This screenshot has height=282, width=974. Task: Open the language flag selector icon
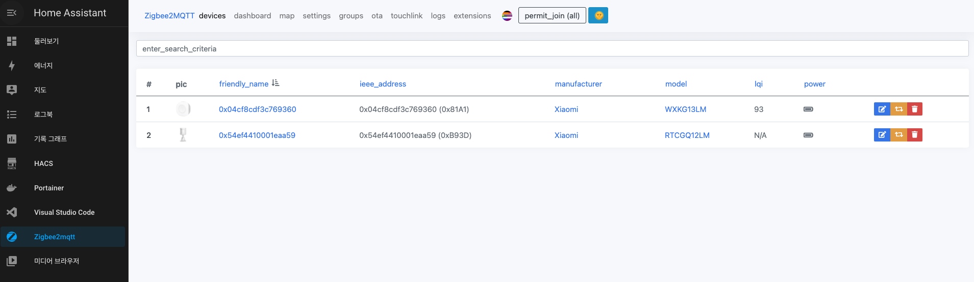507,16
